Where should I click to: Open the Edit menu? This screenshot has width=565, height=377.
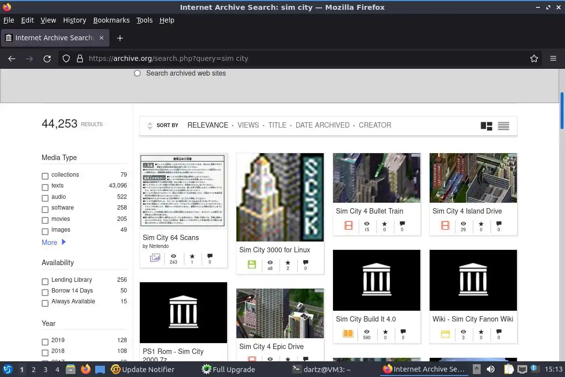(x=27, y=20)
